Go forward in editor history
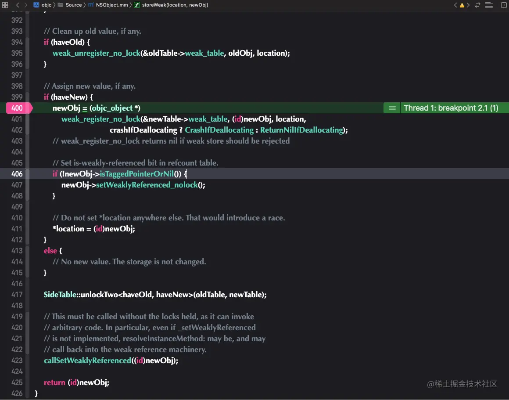Screen dimensions: 509x400 point(25,5)
